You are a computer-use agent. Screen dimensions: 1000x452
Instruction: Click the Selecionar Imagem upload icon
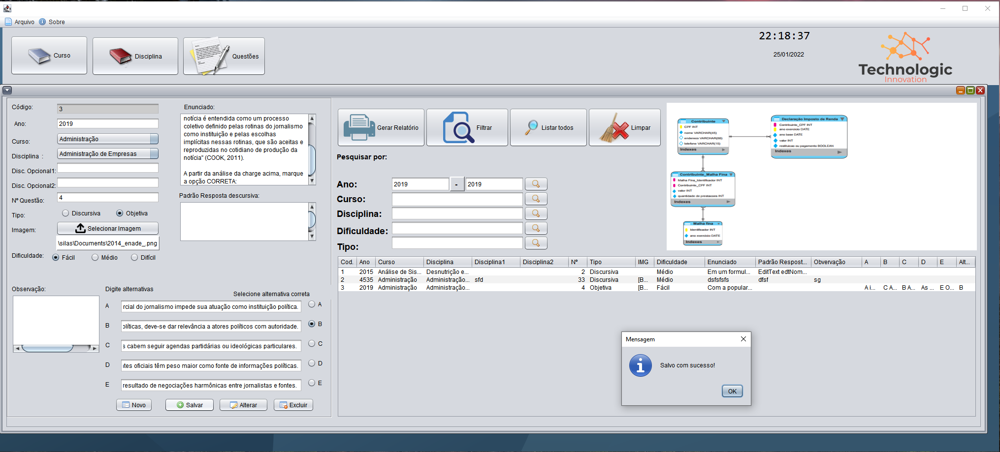tap(80, 228)
